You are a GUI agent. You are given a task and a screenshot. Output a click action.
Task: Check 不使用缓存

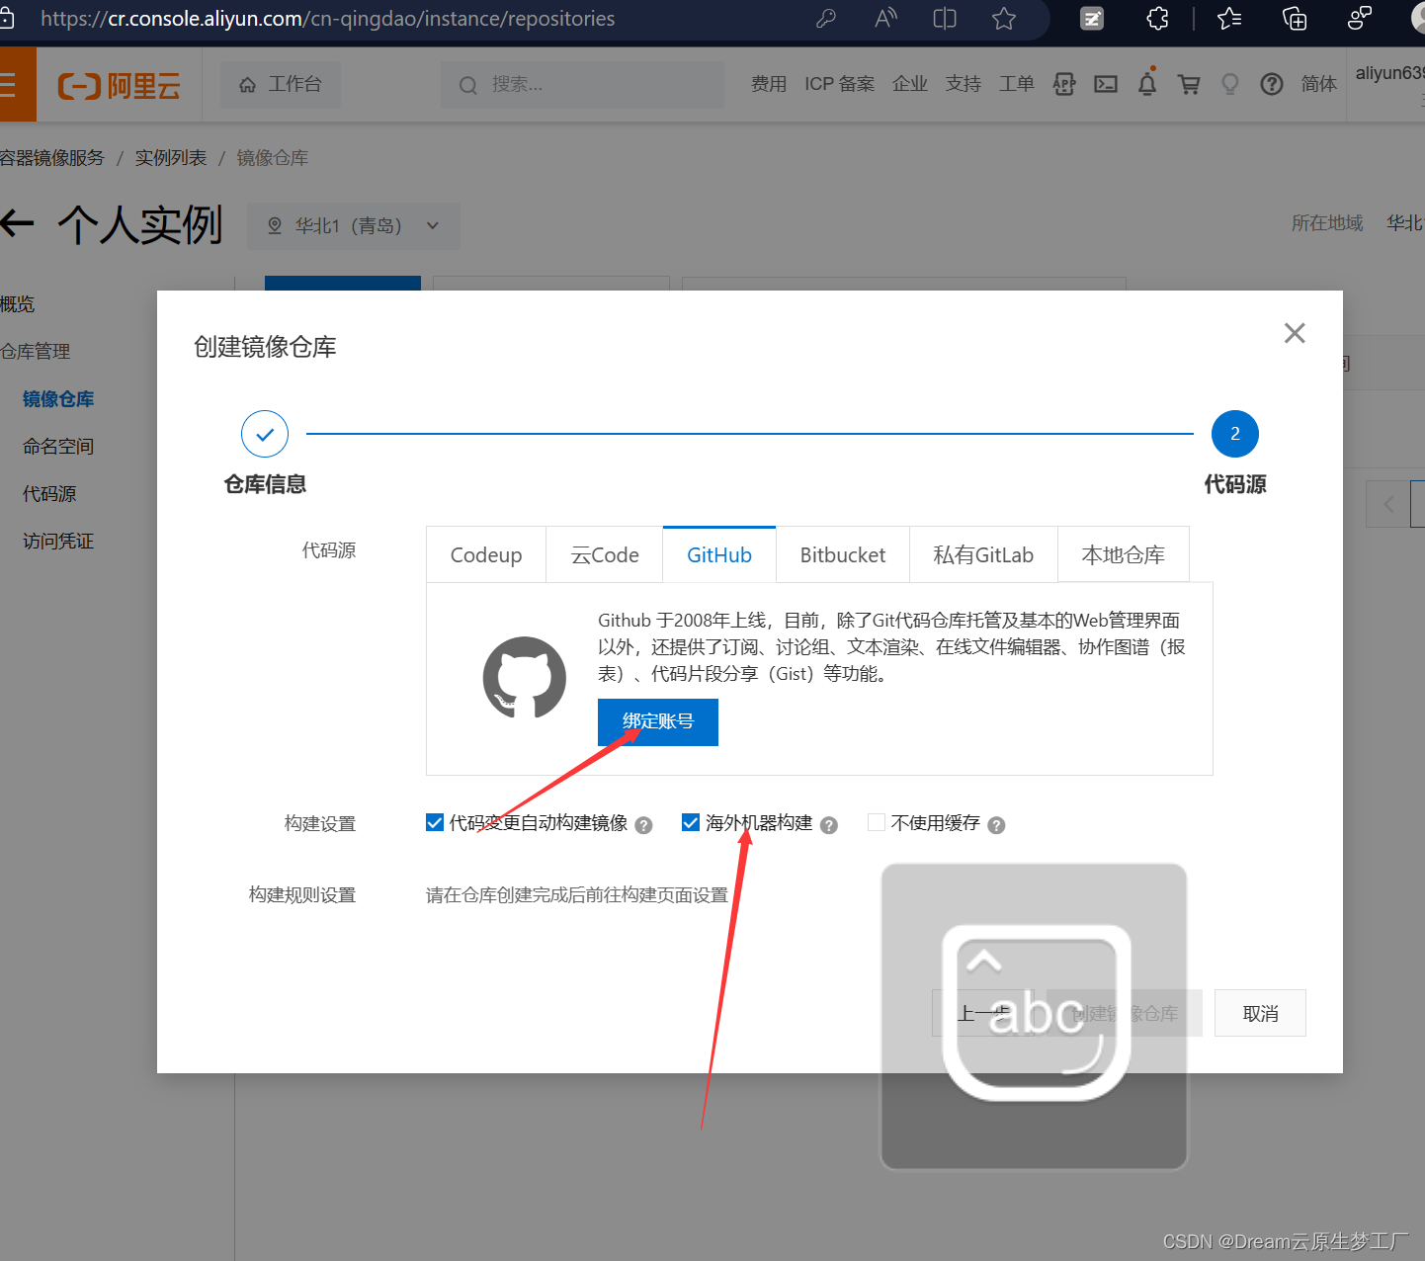pos(877,823)
